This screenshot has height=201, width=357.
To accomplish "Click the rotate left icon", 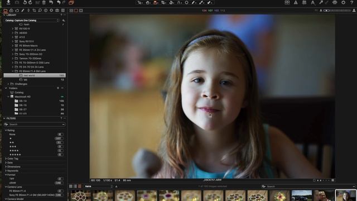I will [x=25, y=2].
